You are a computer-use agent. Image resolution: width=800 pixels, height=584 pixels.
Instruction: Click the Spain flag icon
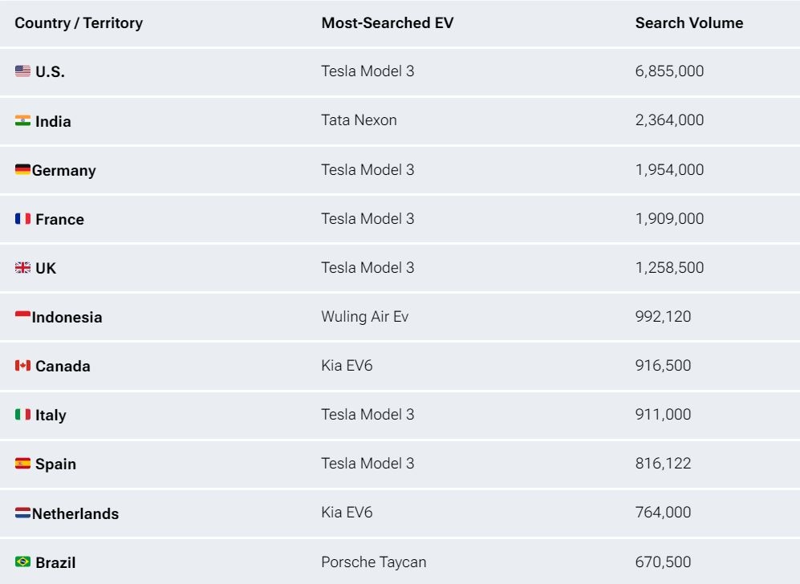(x=23, y=463)
